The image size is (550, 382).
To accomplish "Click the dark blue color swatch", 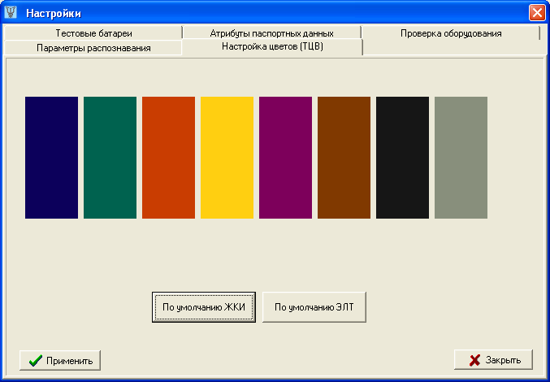I will click(x=51, y=158).
